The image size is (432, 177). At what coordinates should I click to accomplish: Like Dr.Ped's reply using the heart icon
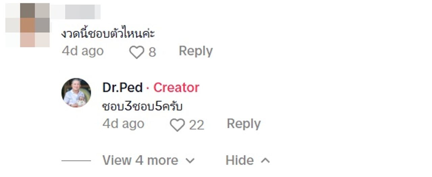(x=177, y=125)
